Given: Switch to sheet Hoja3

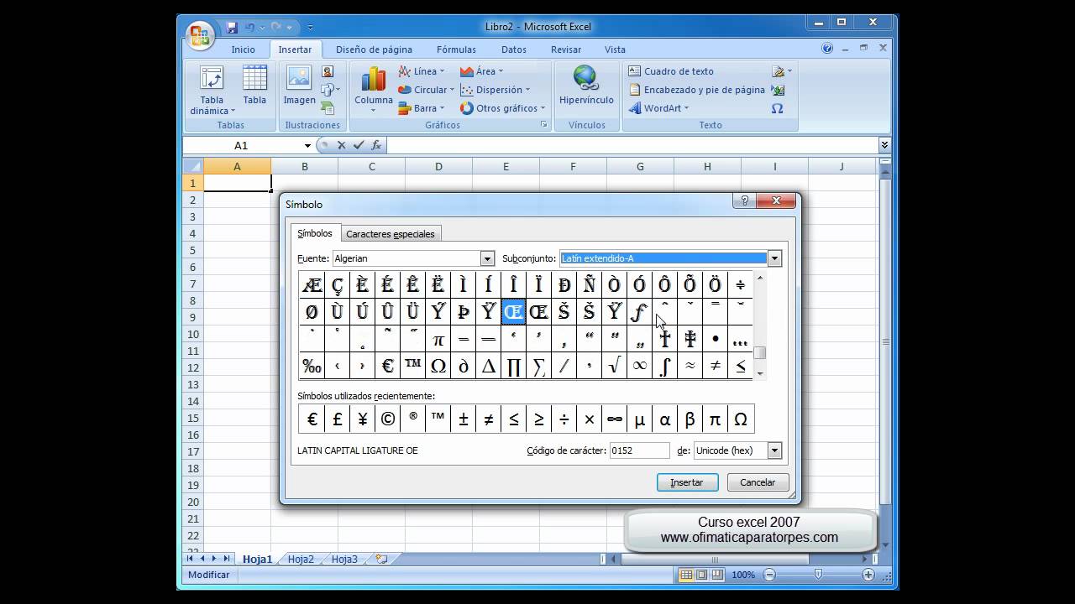Looking at the screenshot, I should [x=344, y=559].
